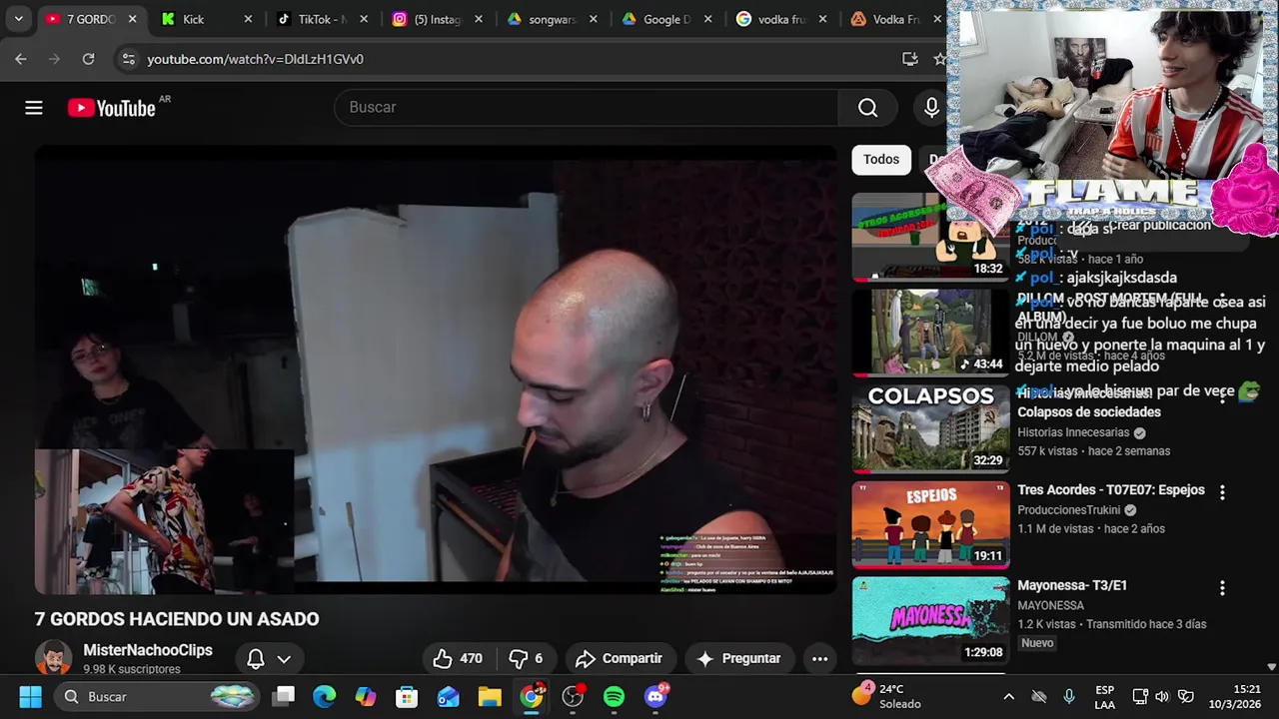Open MisterNachooClips channel name link

(x=148, y=650)
